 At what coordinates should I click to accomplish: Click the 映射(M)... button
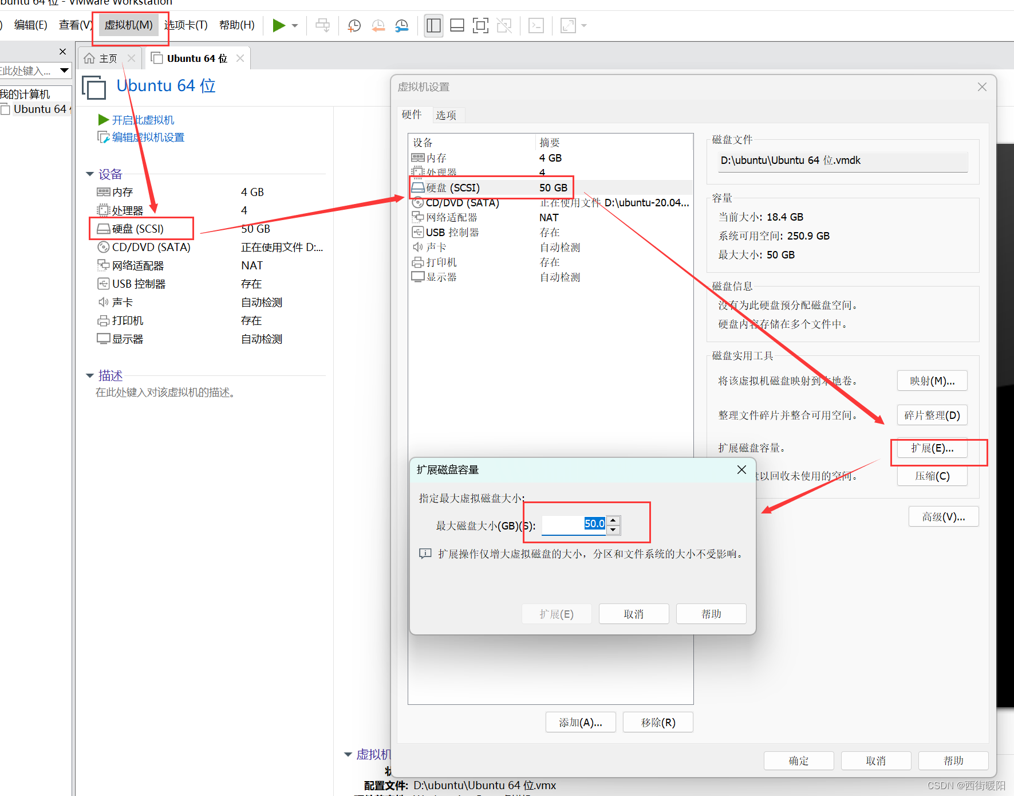[x=932, y=381]
